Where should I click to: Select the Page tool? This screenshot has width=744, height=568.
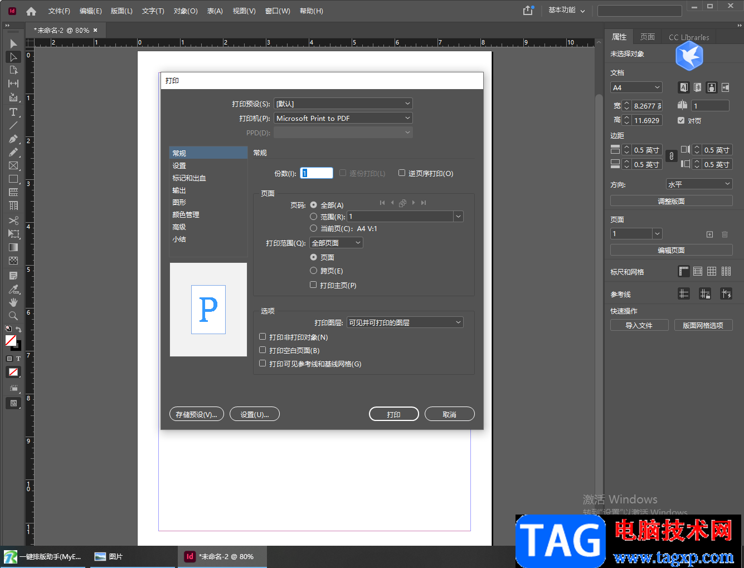pyautogui.click(x=13, y=70)
